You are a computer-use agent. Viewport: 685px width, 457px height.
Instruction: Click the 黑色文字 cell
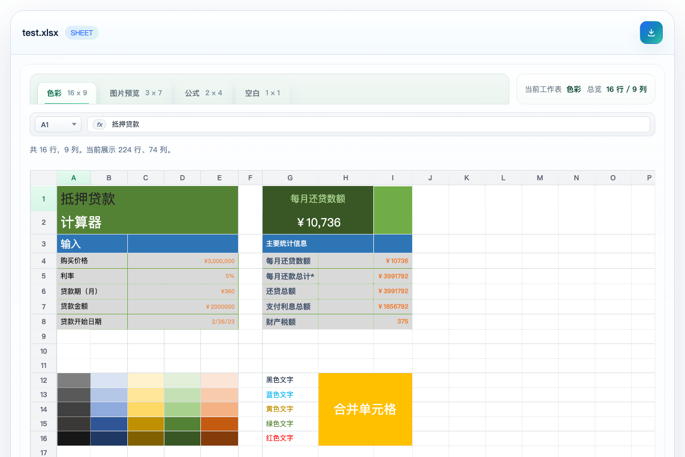290,380
